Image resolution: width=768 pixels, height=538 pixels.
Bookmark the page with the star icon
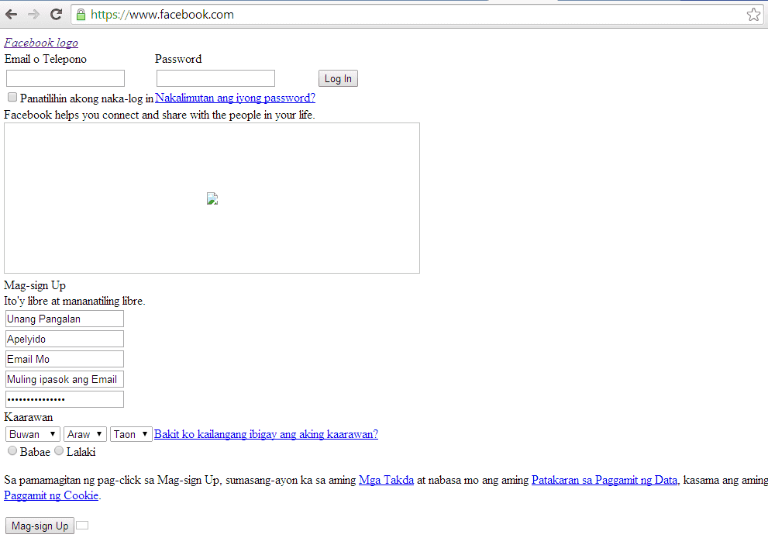click(753, 15)
